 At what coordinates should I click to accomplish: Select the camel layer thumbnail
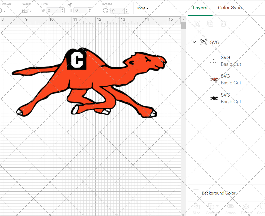point(214,79)
